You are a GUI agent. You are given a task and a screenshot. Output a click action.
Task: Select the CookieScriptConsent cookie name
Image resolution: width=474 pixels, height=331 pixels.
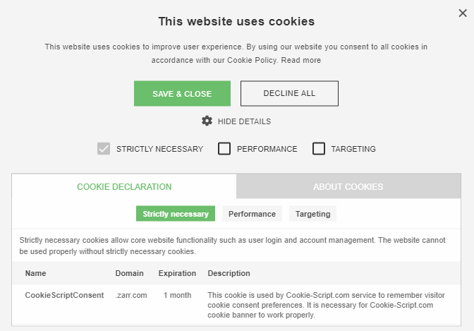coord(64,295)
